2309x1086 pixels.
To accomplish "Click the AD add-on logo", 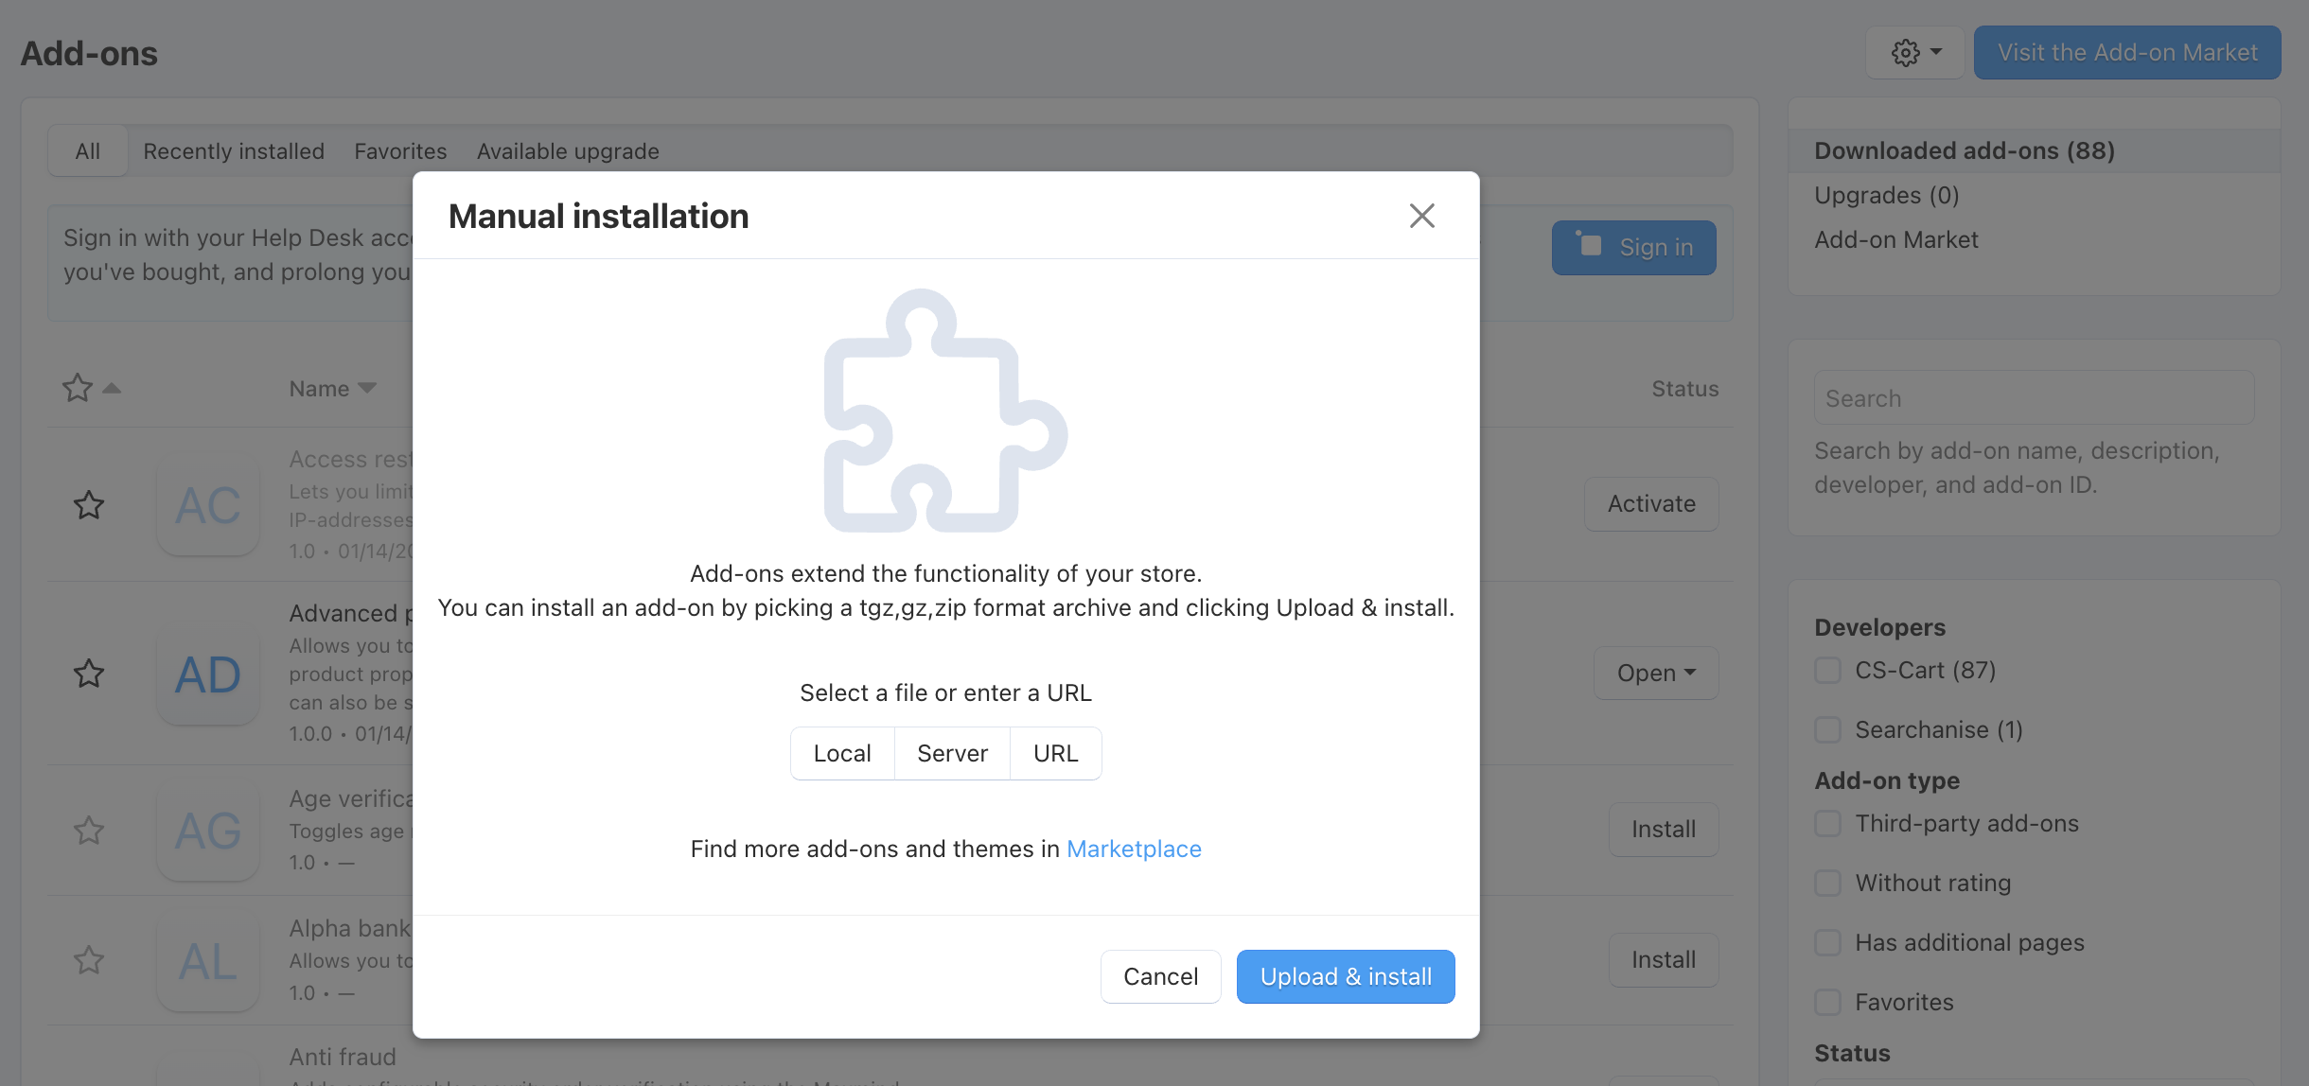I will coord(208,674).
